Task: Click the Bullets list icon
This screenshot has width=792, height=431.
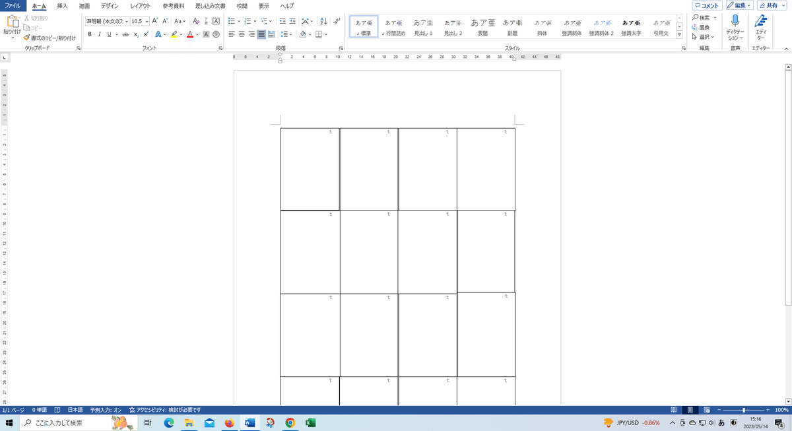Action: tap(232, 21)
